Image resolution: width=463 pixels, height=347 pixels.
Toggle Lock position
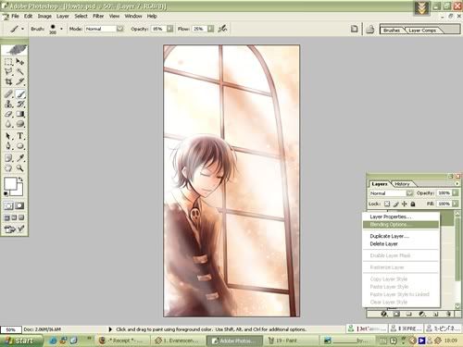[405, 204]
